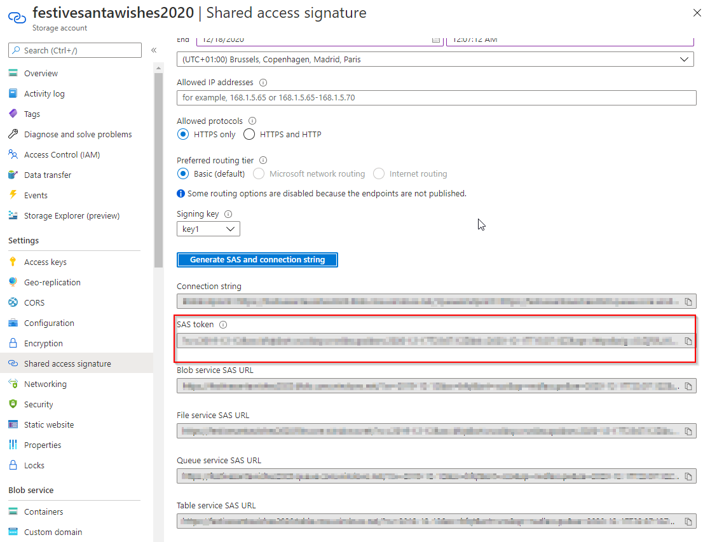Open the Signing key key1 dropdown
The image size is (703, 542).
(208, 229)
